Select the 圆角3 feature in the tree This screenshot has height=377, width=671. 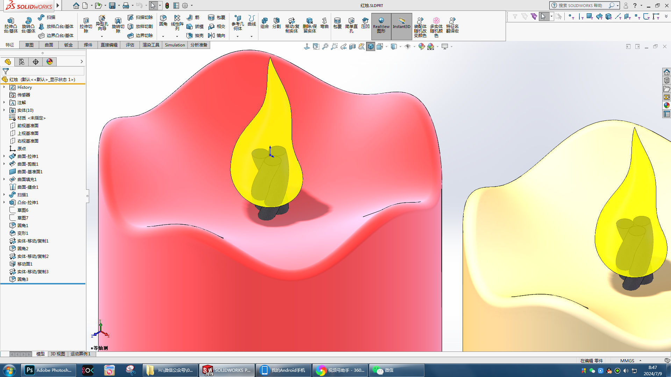[23, 280]
